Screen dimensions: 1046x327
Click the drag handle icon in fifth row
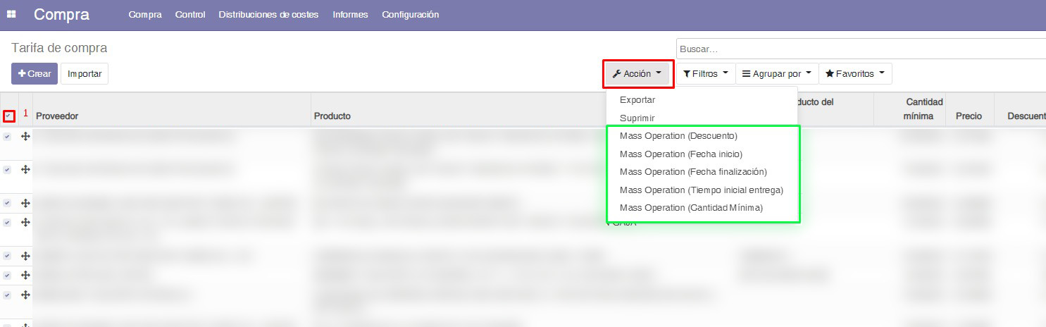(x=25, y=256)
